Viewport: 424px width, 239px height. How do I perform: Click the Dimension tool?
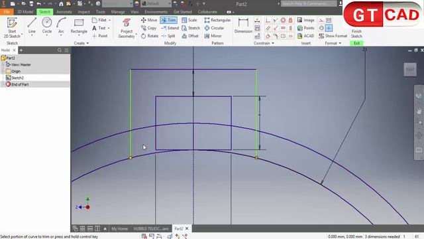coord(243,25)
